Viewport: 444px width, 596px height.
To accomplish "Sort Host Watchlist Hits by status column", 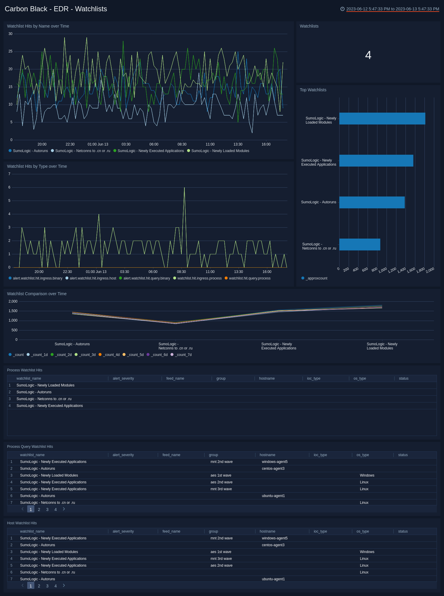I will [x=403, y=531].
